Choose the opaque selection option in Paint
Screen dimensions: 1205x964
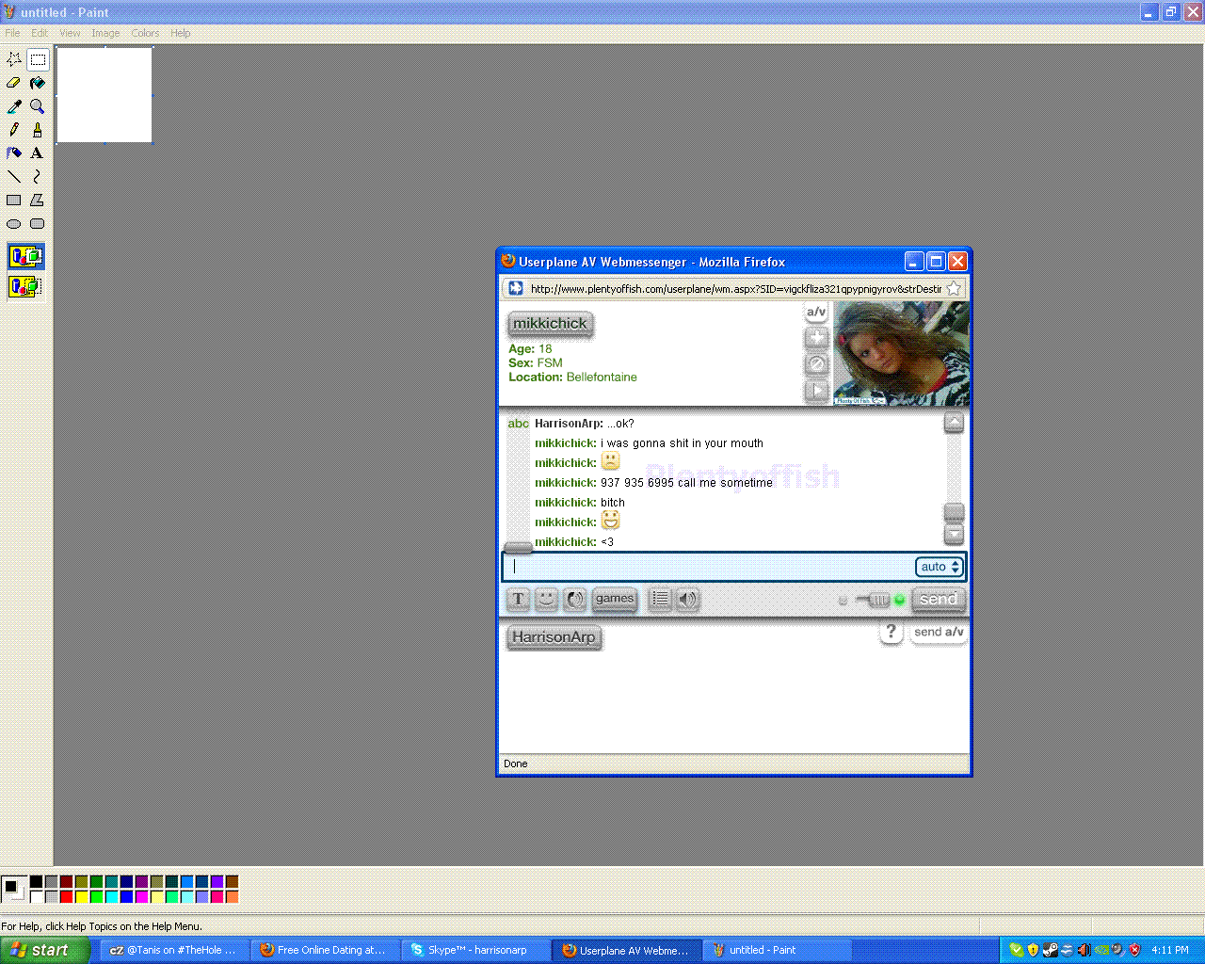pos(25,256)
